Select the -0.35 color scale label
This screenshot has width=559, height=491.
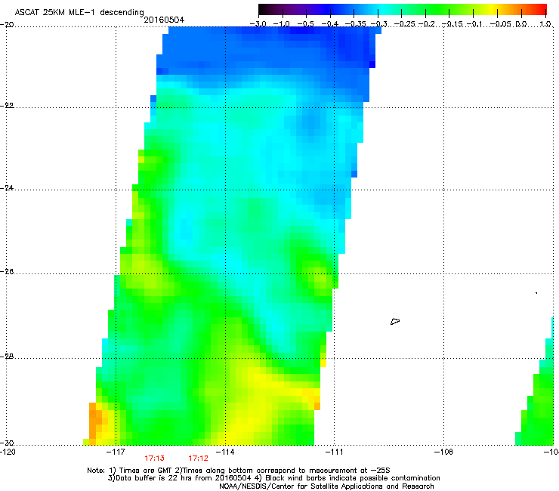pos(356,24)
